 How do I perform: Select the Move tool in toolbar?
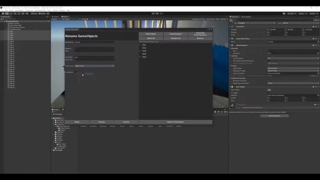click(x=7, y=13)
